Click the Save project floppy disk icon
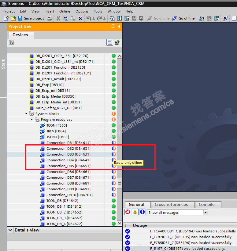237x251 pixels. [x=20, y=18]
